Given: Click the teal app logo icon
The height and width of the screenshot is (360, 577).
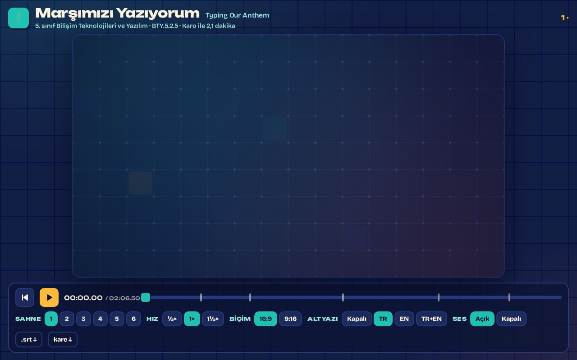Looking at the screenshot, I should click(x=18, y=18).
